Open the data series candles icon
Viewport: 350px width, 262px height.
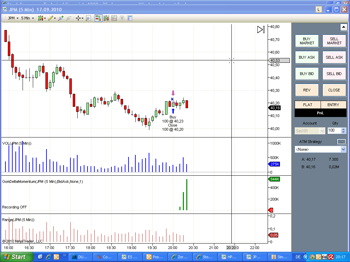click(x=106, y=18)
